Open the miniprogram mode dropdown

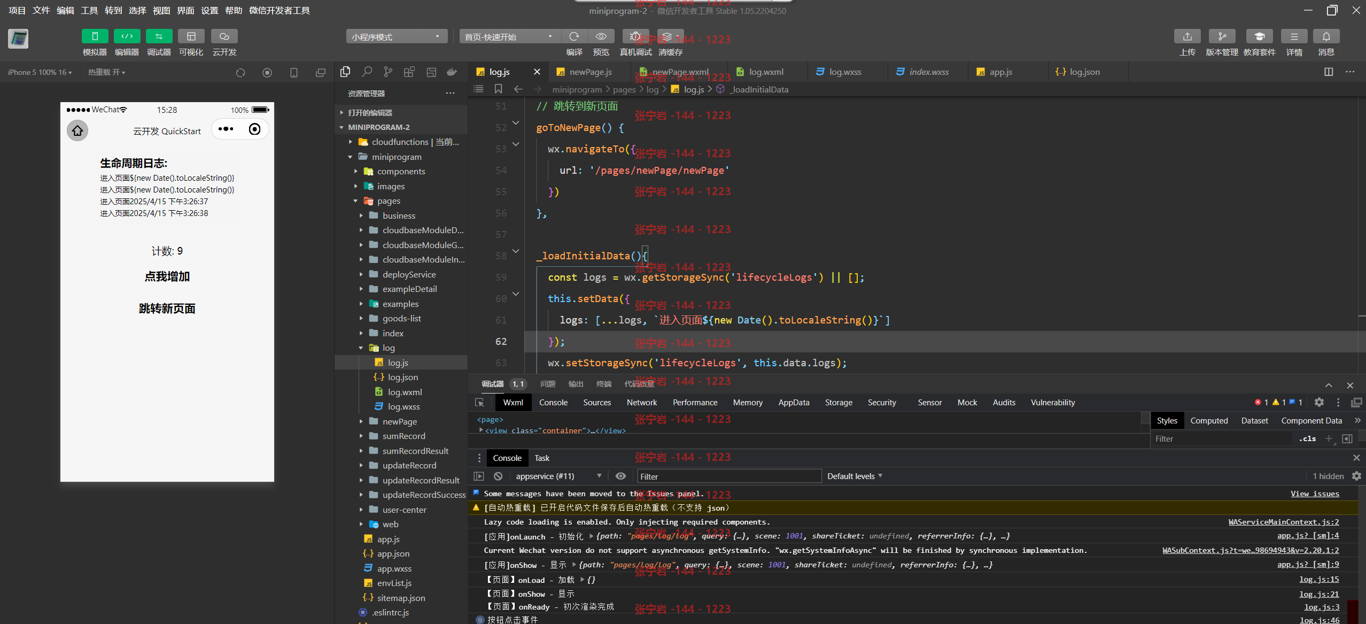(396, 36)
